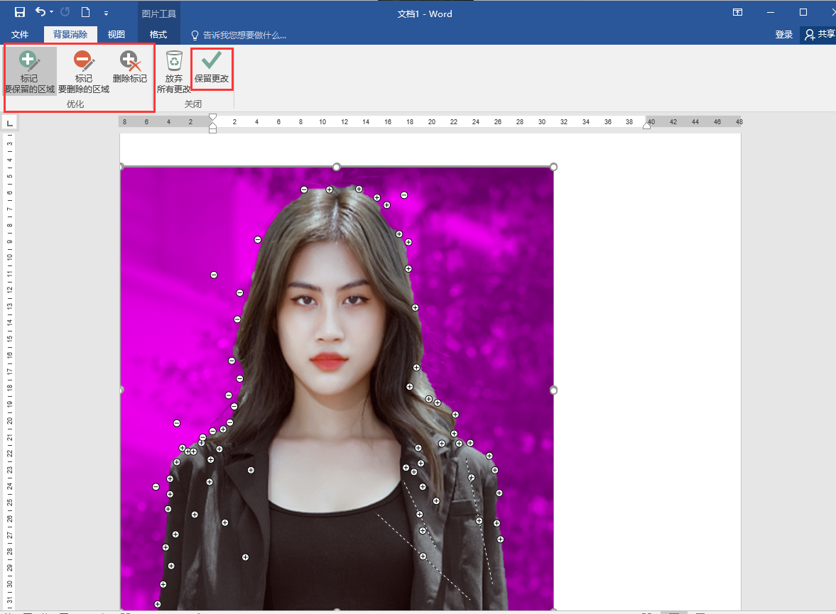
Task: Click the Undo arrow in Quick Access Toolbar
Action: click(x=40, y=13)
